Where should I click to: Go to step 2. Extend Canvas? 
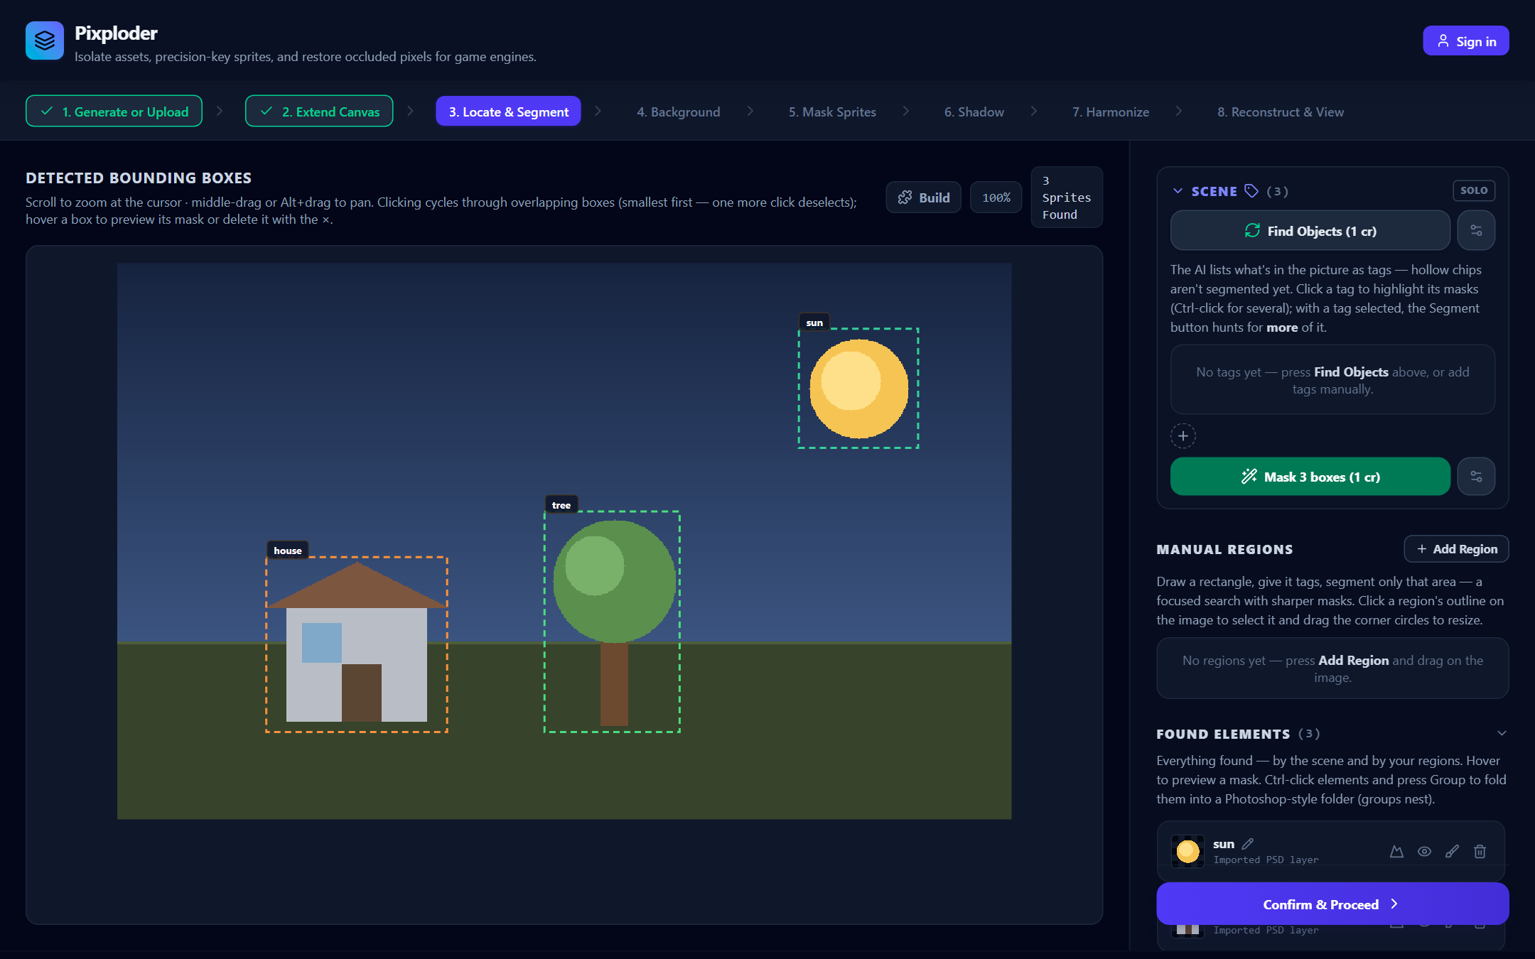click(x=319, y=112)
